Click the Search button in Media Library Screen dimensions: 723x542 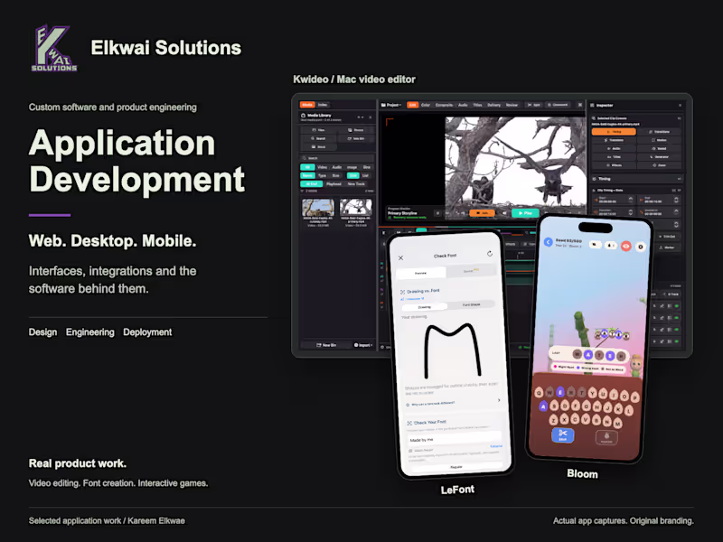318,138
